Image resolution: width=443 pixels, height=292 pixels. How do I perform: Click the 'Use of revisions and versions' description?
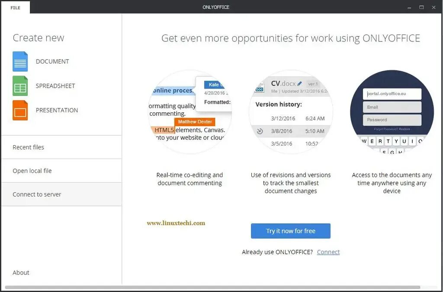click(x=291, y=183)
